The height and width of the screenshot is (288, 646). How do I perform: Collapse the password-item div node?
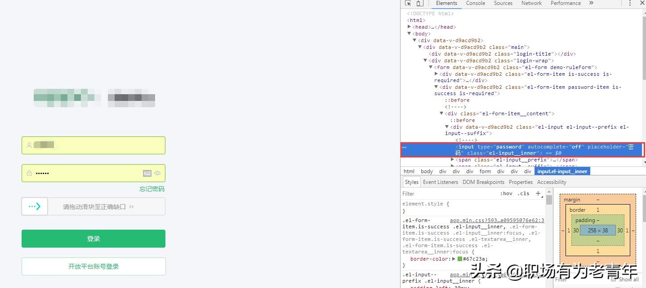click(436, 87)
